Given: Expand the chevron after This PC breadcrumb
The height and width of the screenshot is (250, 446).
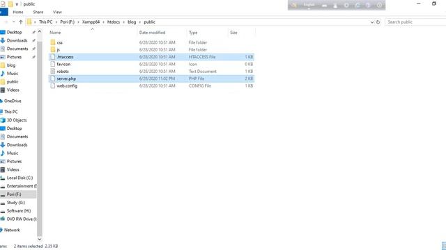Looking at the screenshot, I should click(x=56, y=22).
